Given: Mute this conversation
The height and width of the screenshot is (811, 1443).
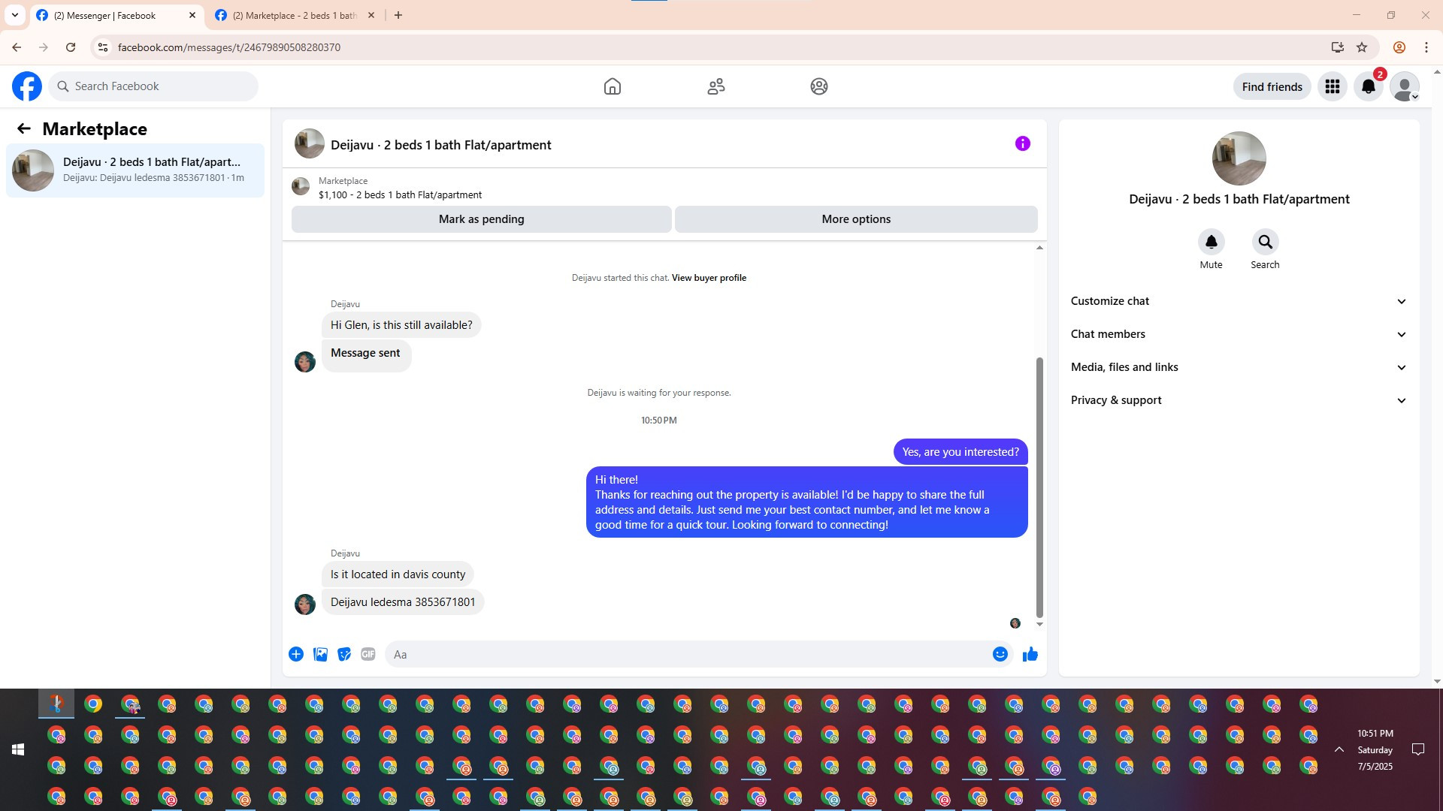Looking at the screenshot, I should coord(1211,243).
